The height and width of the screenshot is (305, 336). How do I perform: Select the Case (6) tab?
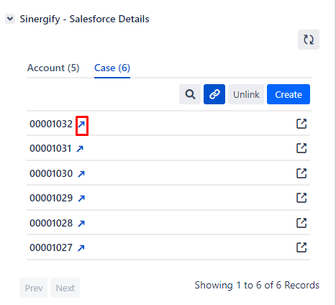[112, 68]
